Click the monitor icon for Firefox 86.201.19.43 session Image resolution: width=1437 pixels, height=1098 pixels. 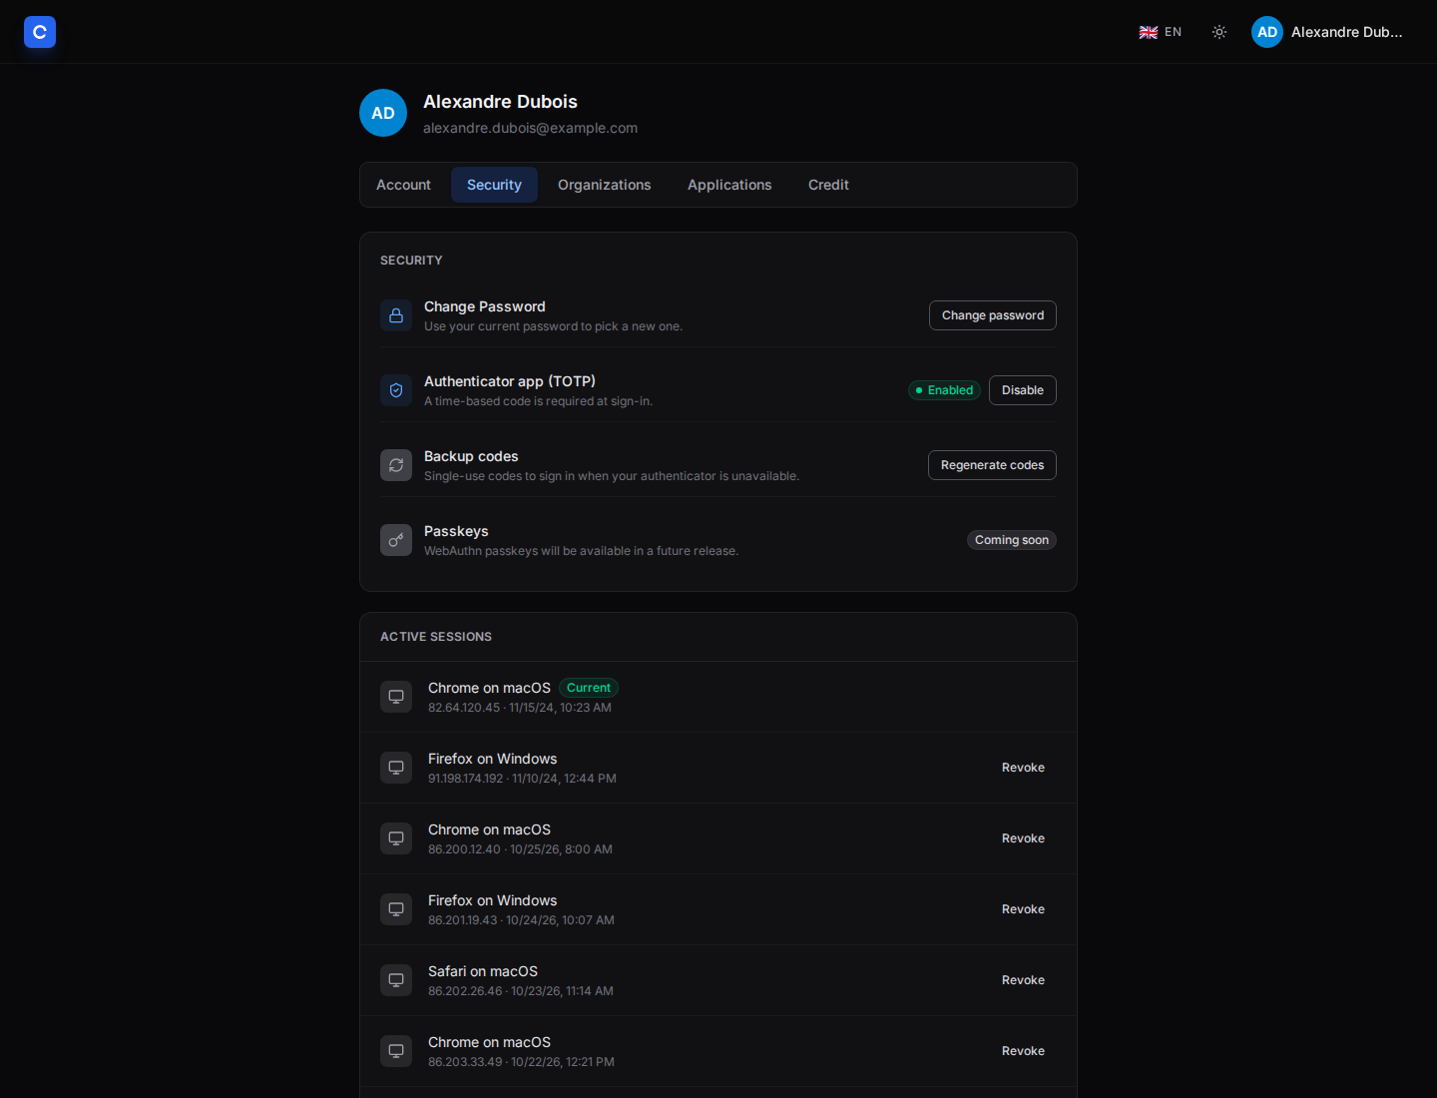tap(396, 909)
